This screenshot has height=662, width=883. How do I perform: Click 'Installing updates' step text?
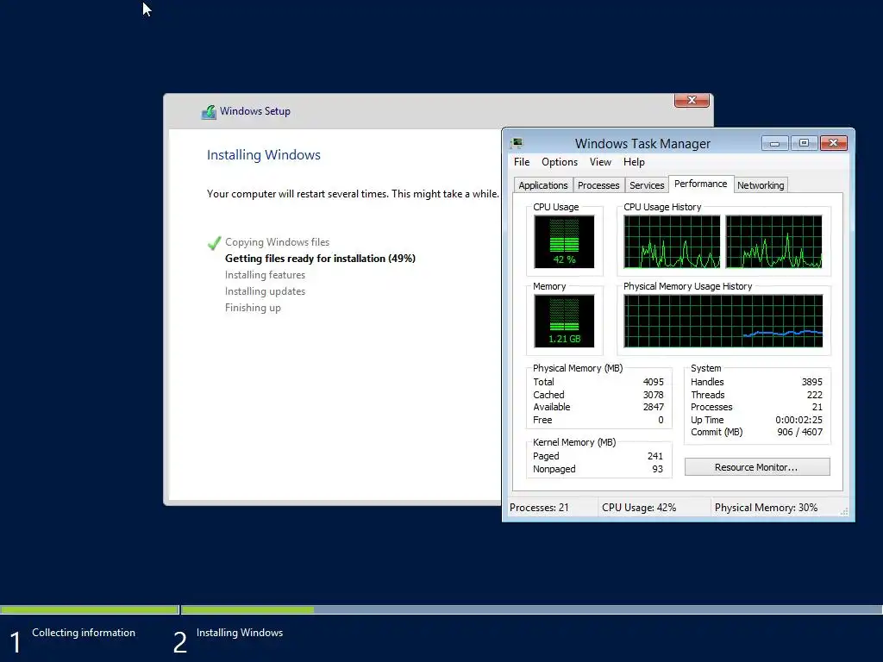265,291
